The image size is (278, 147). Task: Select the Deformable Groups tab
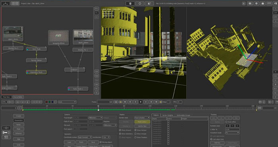click(x=183, y=115)
